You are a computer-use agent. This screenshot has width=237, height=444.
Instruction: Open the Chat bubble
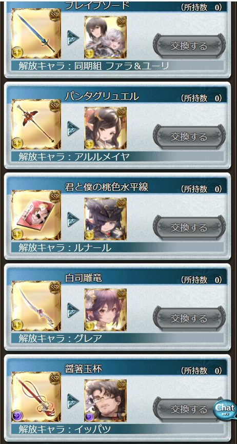pos(225,409)
